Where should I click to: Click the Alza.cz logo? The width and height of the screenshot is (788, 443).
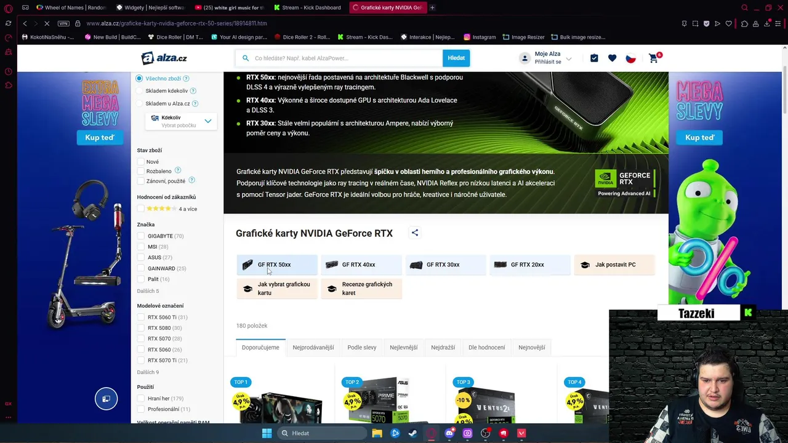(164, 58)
